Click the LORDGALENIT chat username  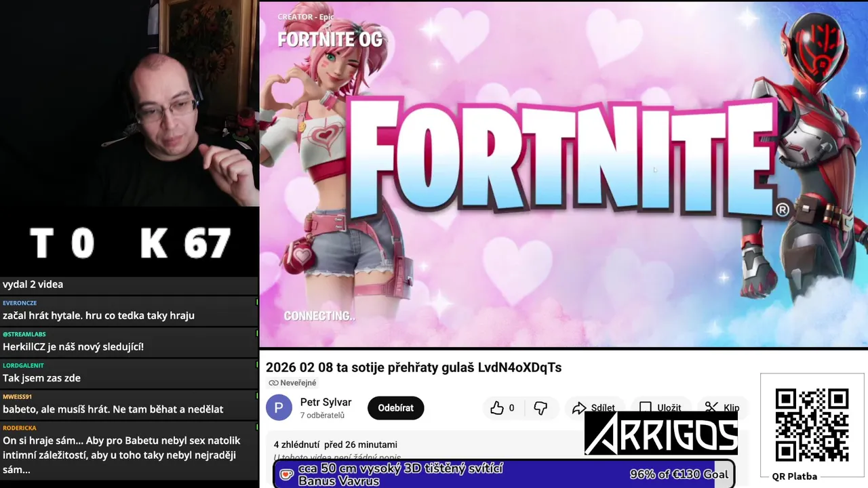point(23,365)
